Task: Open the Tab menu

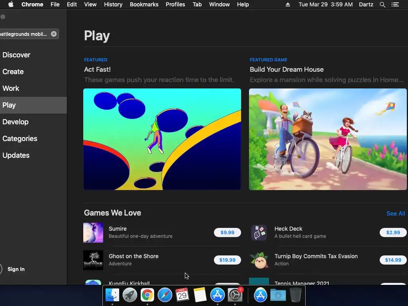Action: click(x=197, y=4)
